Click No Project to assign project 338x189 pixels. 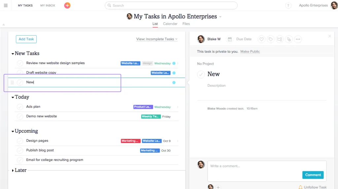(x=205, y=64)
